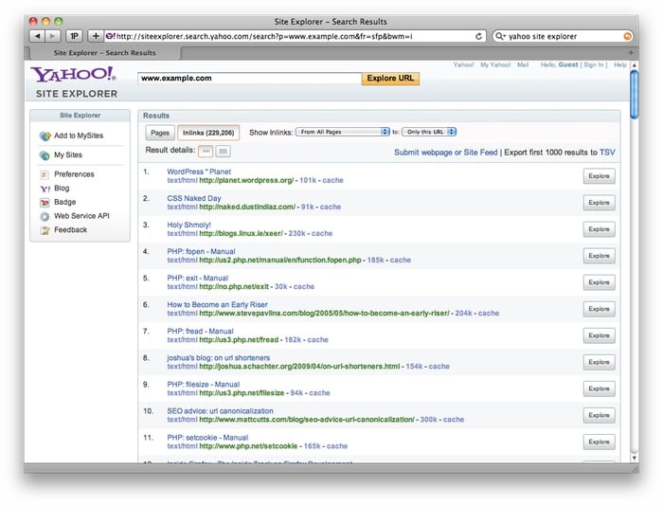Click the Site Explorer sidebar header
This screenshot has width=663, height=506.
pyautogui.click(x=80, y=116)
